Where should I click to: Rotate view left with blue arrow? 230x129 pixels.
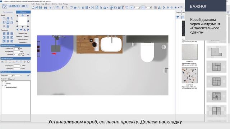18,30
